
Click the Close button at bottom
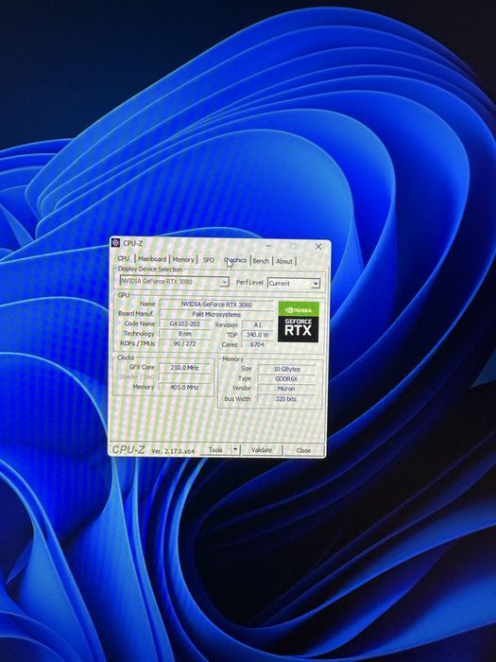[303, 450]
